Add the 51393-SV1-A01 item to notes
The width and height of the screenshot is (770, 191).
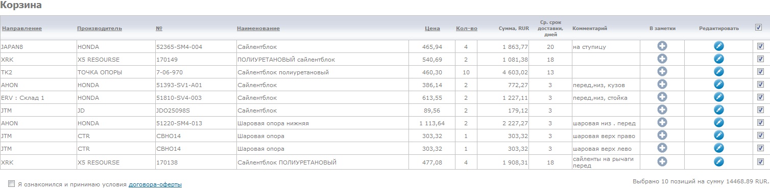coord(662,85)
